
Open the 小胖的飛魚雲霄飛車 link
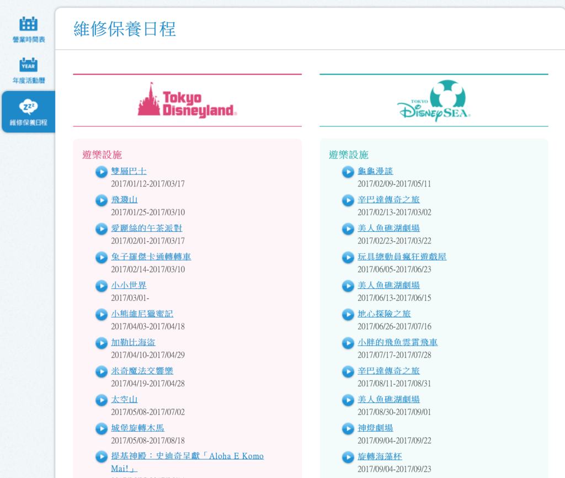tap(397, 342)
